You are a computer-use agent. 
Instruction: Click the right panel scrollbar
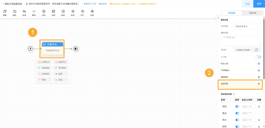[264, 49]
